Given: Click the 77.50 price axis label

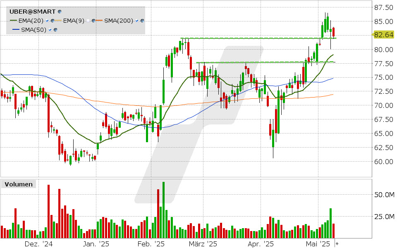Looking at the screenshot, I should pos(384,64).
